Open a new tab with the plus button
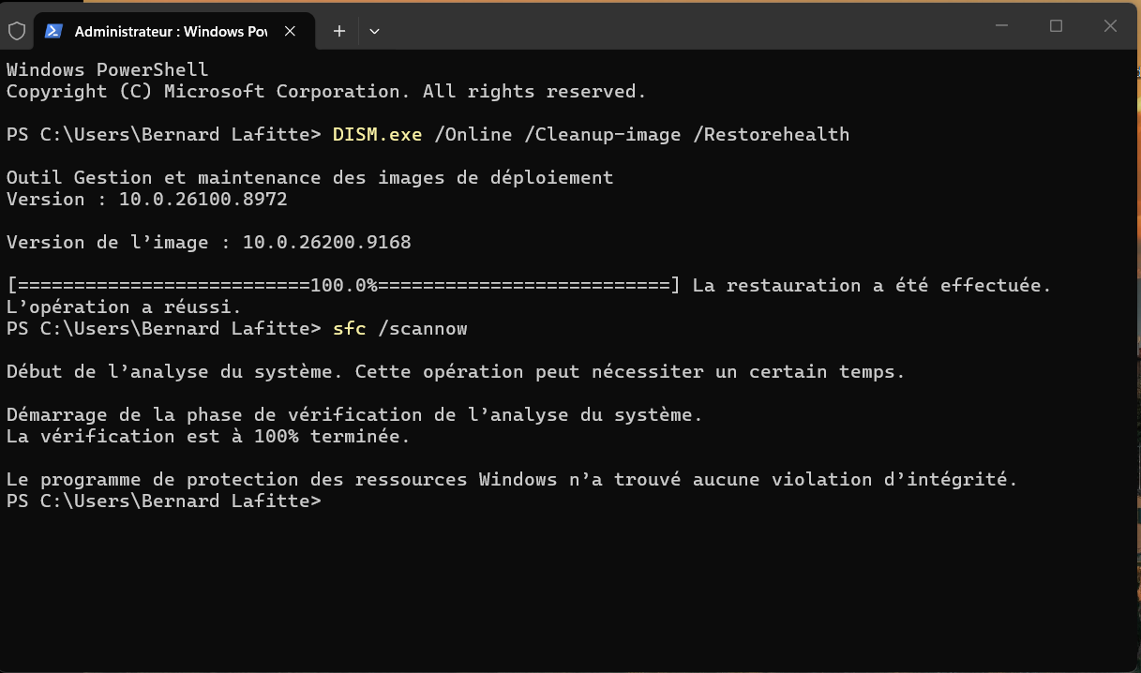Viewport: 1141px width, 673px height. click(x=339, y=31)
